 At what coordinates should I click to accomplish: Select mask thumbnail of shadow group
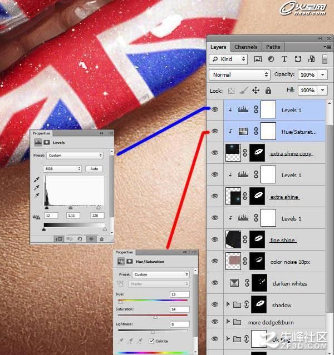[259, 304]
